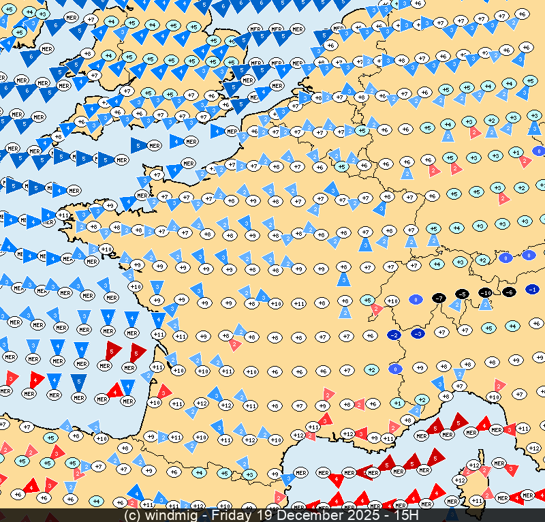
Task: Select the black -10 temperature marker
Action: point(485,293)
